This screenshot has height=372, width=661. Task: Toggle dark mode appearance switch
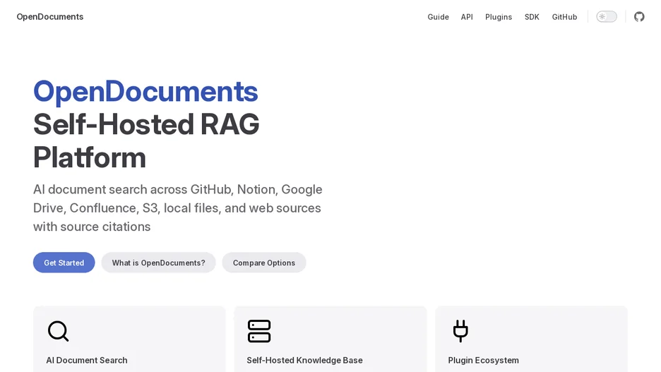coord(606,17)
